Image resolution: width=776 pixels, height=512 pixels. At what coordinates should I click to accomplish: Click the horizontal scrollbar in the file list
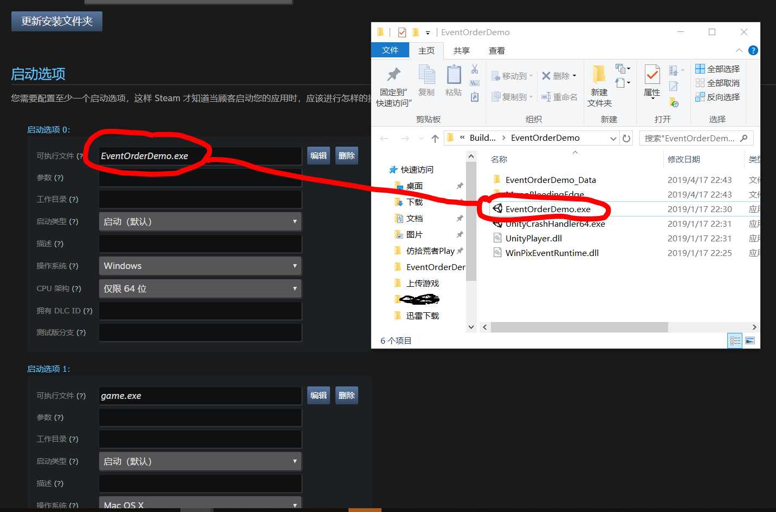click(x=579, y=327)
